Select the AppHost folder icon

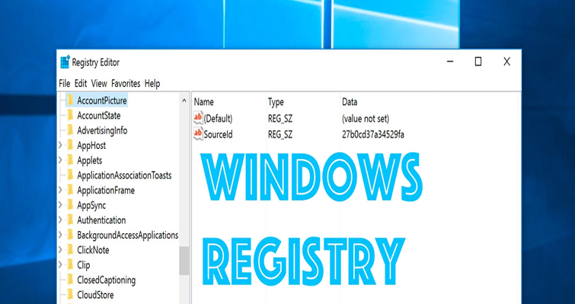click(x=70, y=146)
